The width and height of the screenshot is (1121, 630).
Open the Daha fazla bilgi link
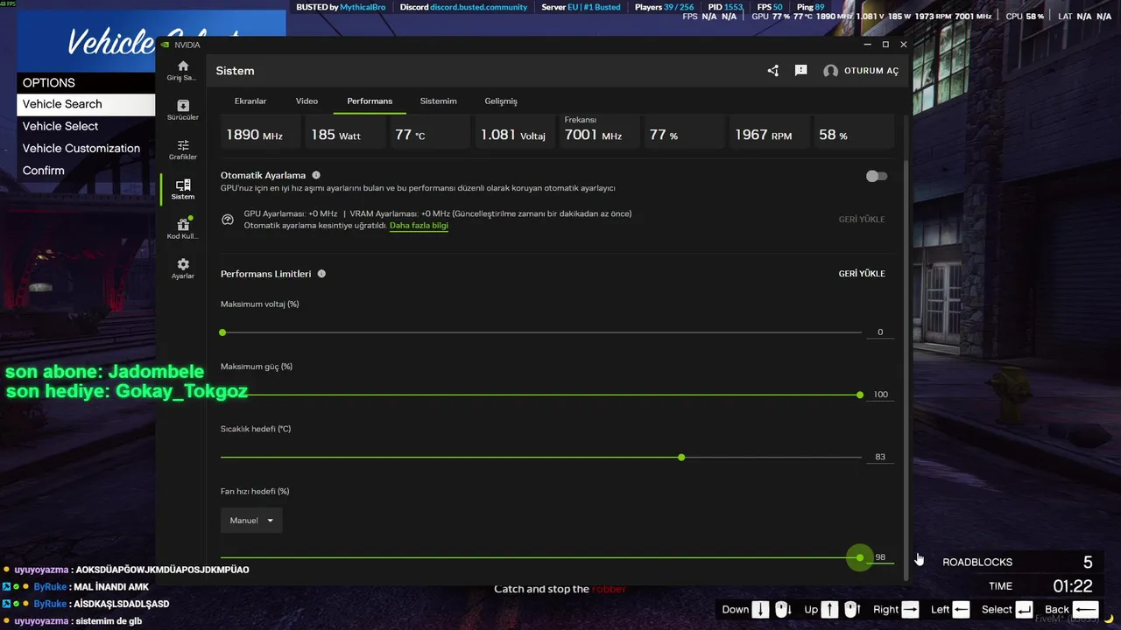pos(419,226)
